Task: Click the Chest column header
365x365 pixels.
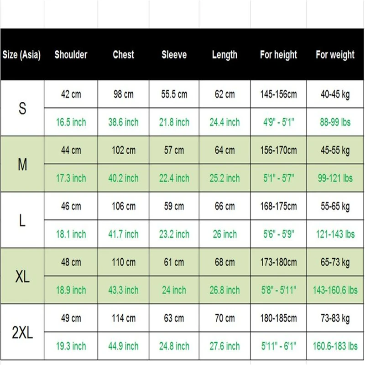Action: [x=123, y=55]
